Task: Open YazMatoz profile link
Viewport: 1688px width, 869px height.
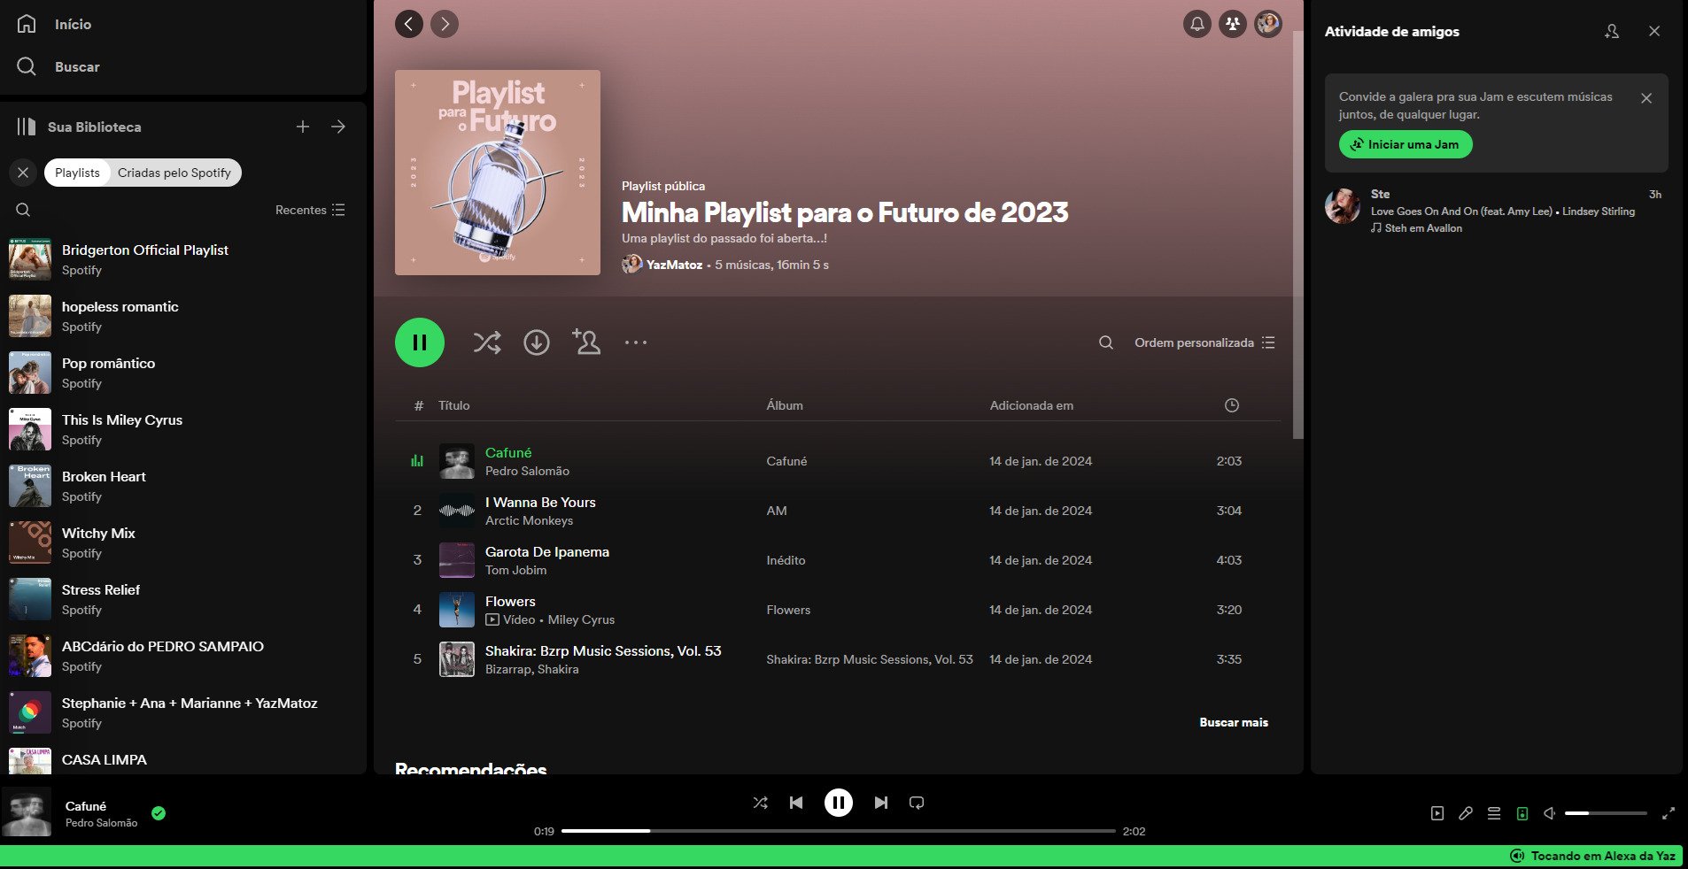Action: [674, 265]
